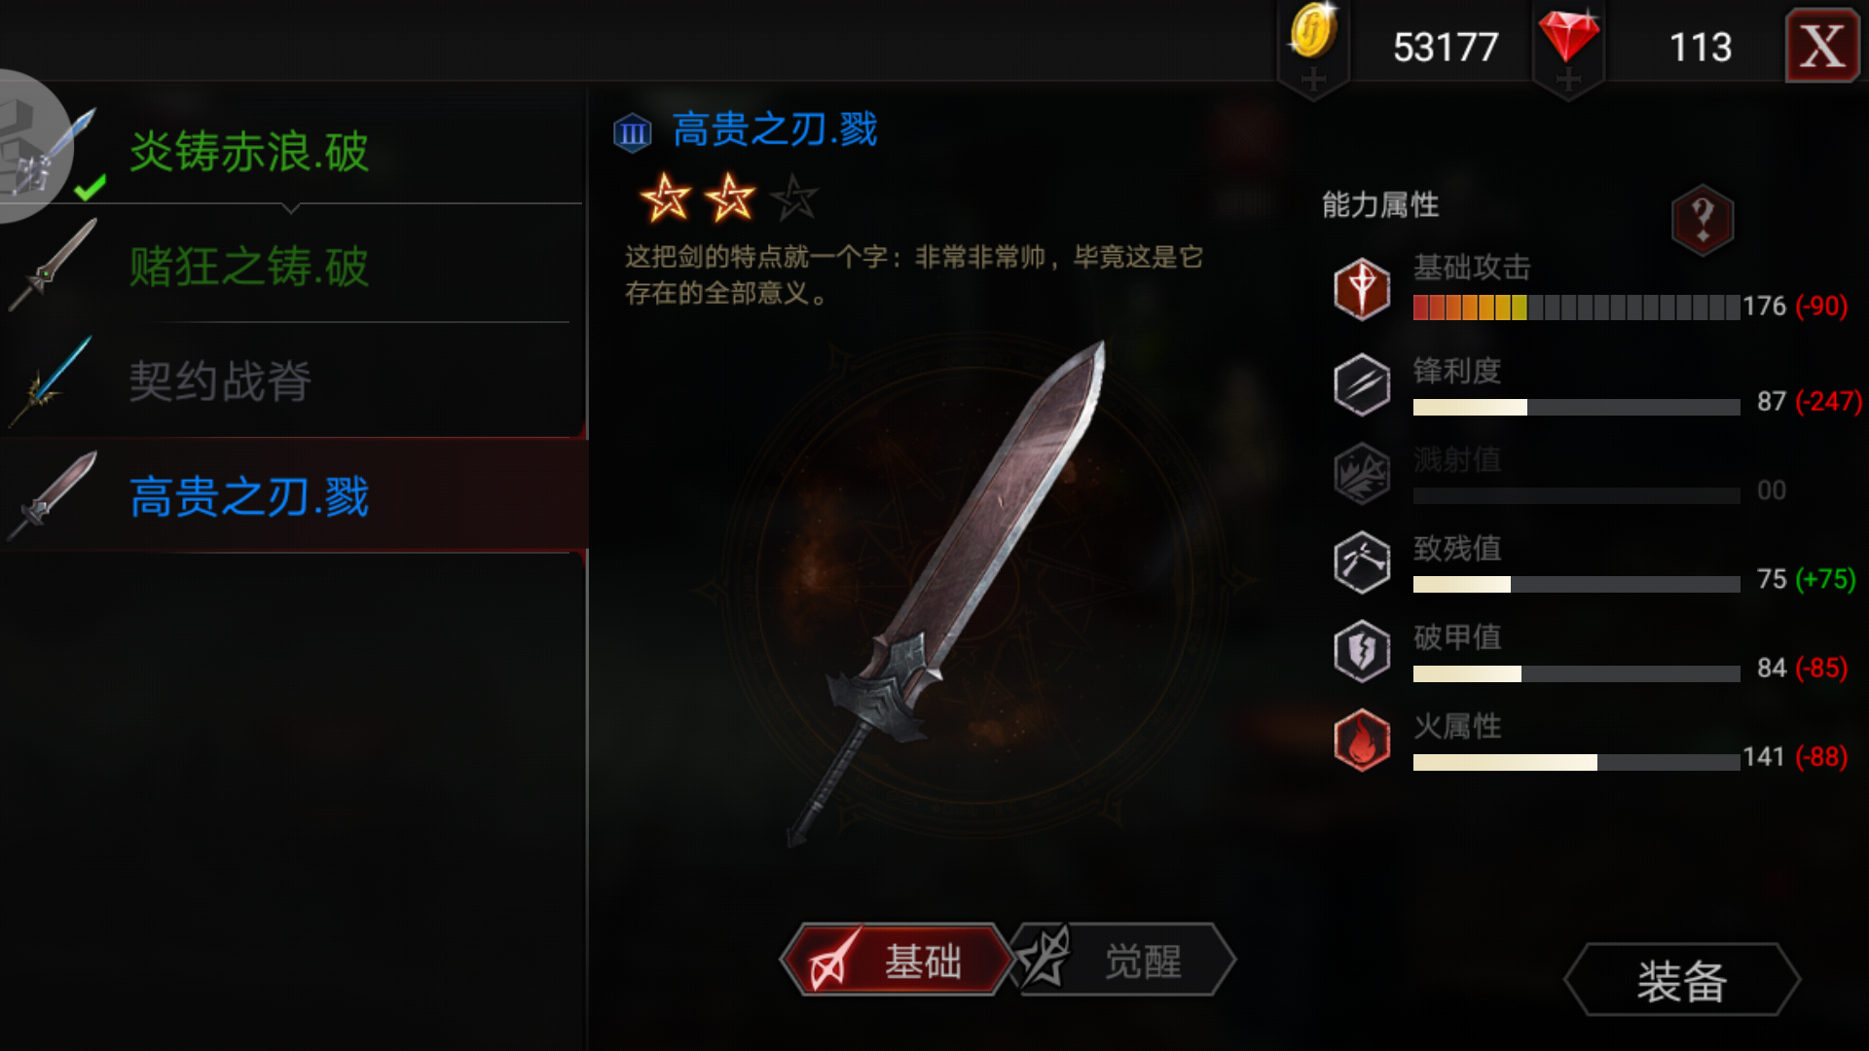Viewport: 1869px width, 1051px height.
Task: Switch to the 基础 tab
Action: pos(896,960)
